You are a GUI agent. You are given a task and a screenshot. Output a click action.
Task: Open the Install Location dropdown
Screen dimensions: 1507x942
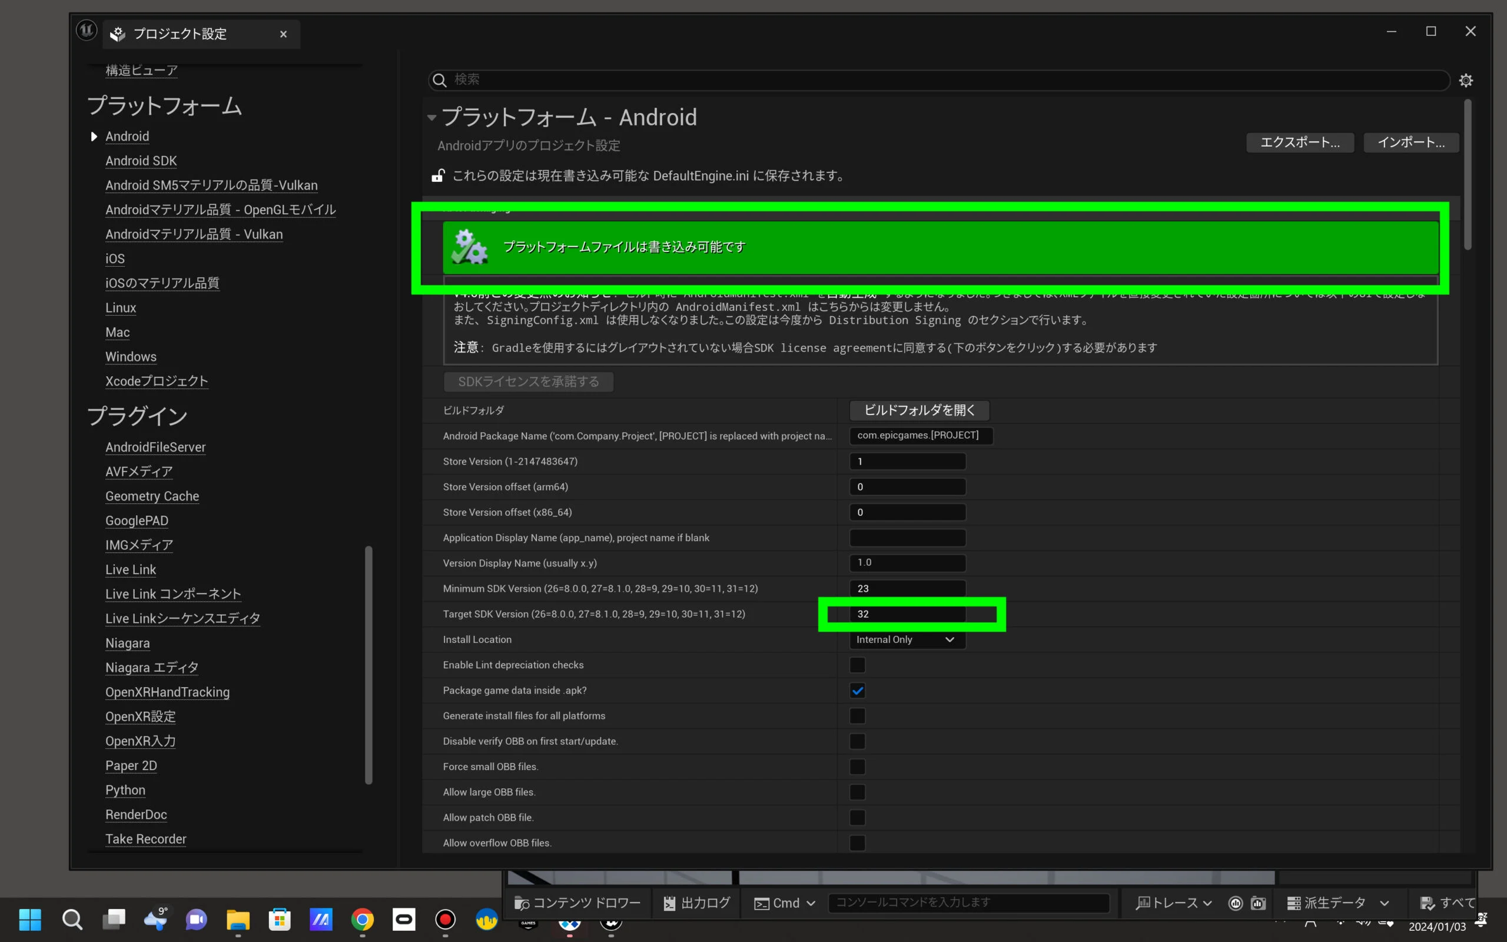click(x=907, y=640)
